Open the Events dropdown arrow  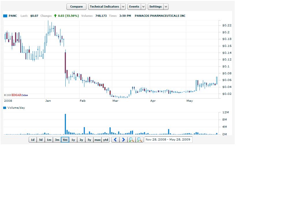pyautogui.click(x=143, y=7)
